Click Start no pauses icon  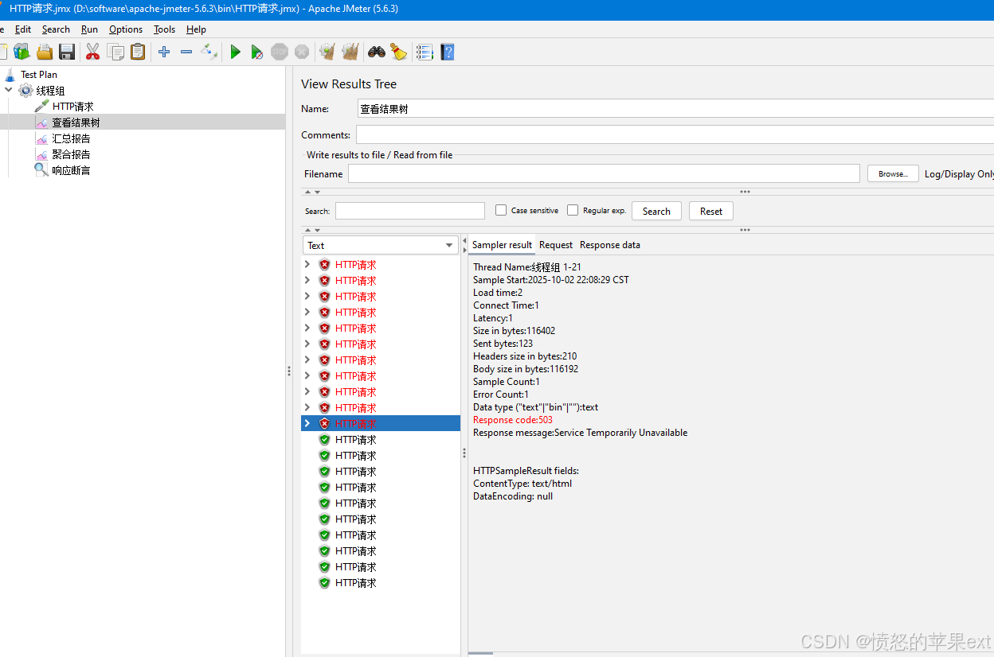tap(256, 52)
